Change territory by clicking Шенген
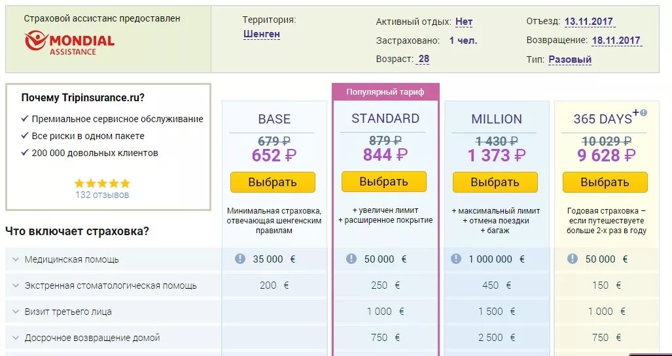This screenshot has height=356, width=672. (x=262, y=34)
